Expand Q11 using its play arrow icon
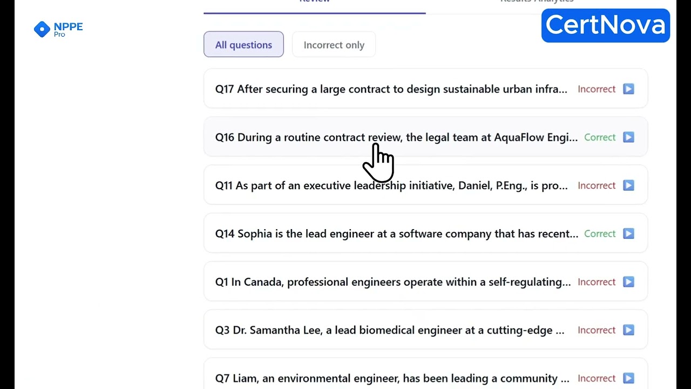This screenshot has height=389, width=691. 628,185
